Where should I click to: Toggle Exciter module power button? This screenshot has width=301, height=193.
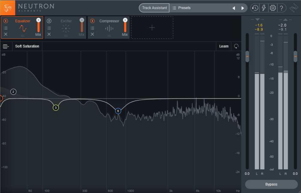tap(49, 21)
